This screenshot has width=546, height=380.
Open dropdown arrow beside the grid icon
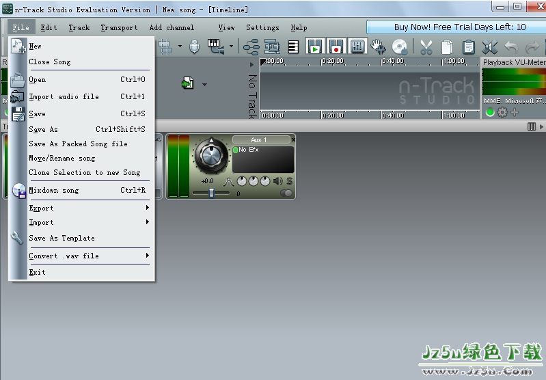tap(180, 46)
